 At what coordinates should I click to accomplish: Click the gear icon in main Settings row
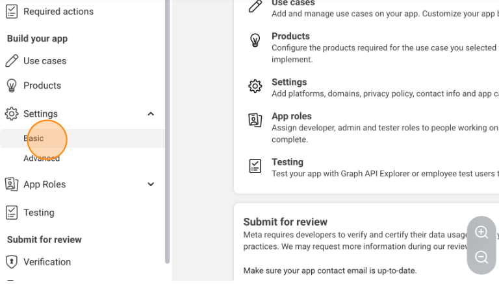coord(255,86)
